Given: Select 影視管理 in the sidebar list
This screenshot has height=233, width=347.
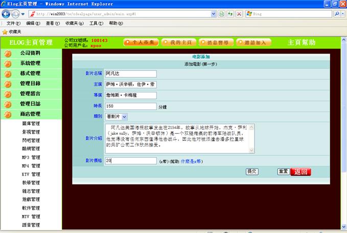Looking at the screenshot, I should (x=31, y=132).
